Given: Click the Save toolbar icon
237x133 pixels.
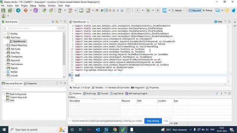Looking at the screenshot, I should click(3, 10).
